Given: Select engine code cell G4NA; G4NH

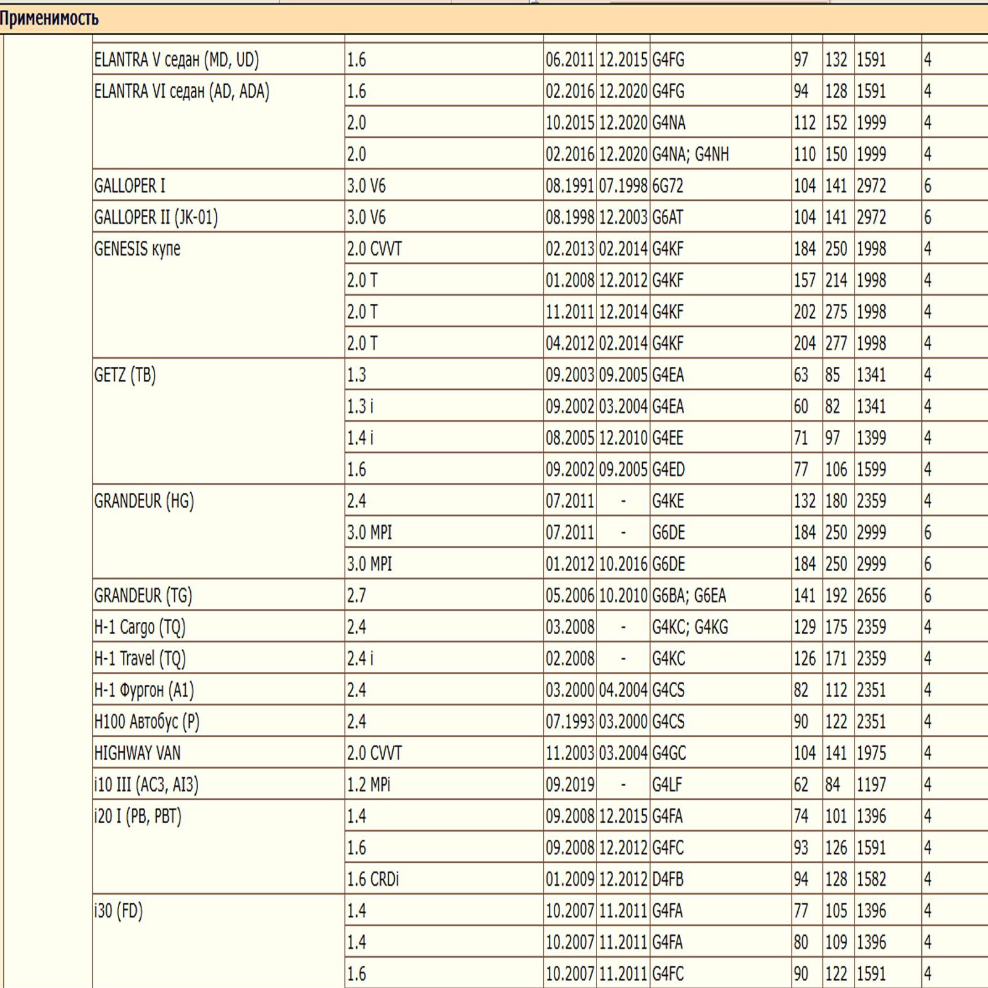Looking at the screenshot, I should tap(690, 154).
